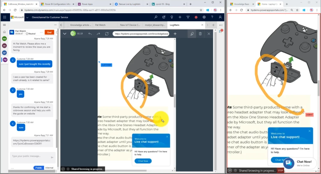
Task: Open the Microsoft app launcher grid
Action: tap(5, 17)
